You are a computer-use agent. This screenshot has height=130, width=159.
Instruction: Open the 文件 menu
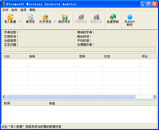point(5,10)
